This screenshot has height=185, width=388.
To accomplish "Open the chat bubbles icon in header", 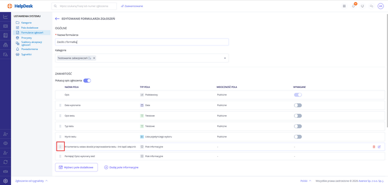I will coord(371,6).
